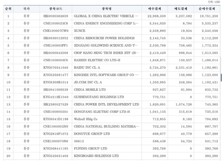
Task: Click CHINA POWER INTL DEVELOPMENT LTD name
Action: (106, 104)
